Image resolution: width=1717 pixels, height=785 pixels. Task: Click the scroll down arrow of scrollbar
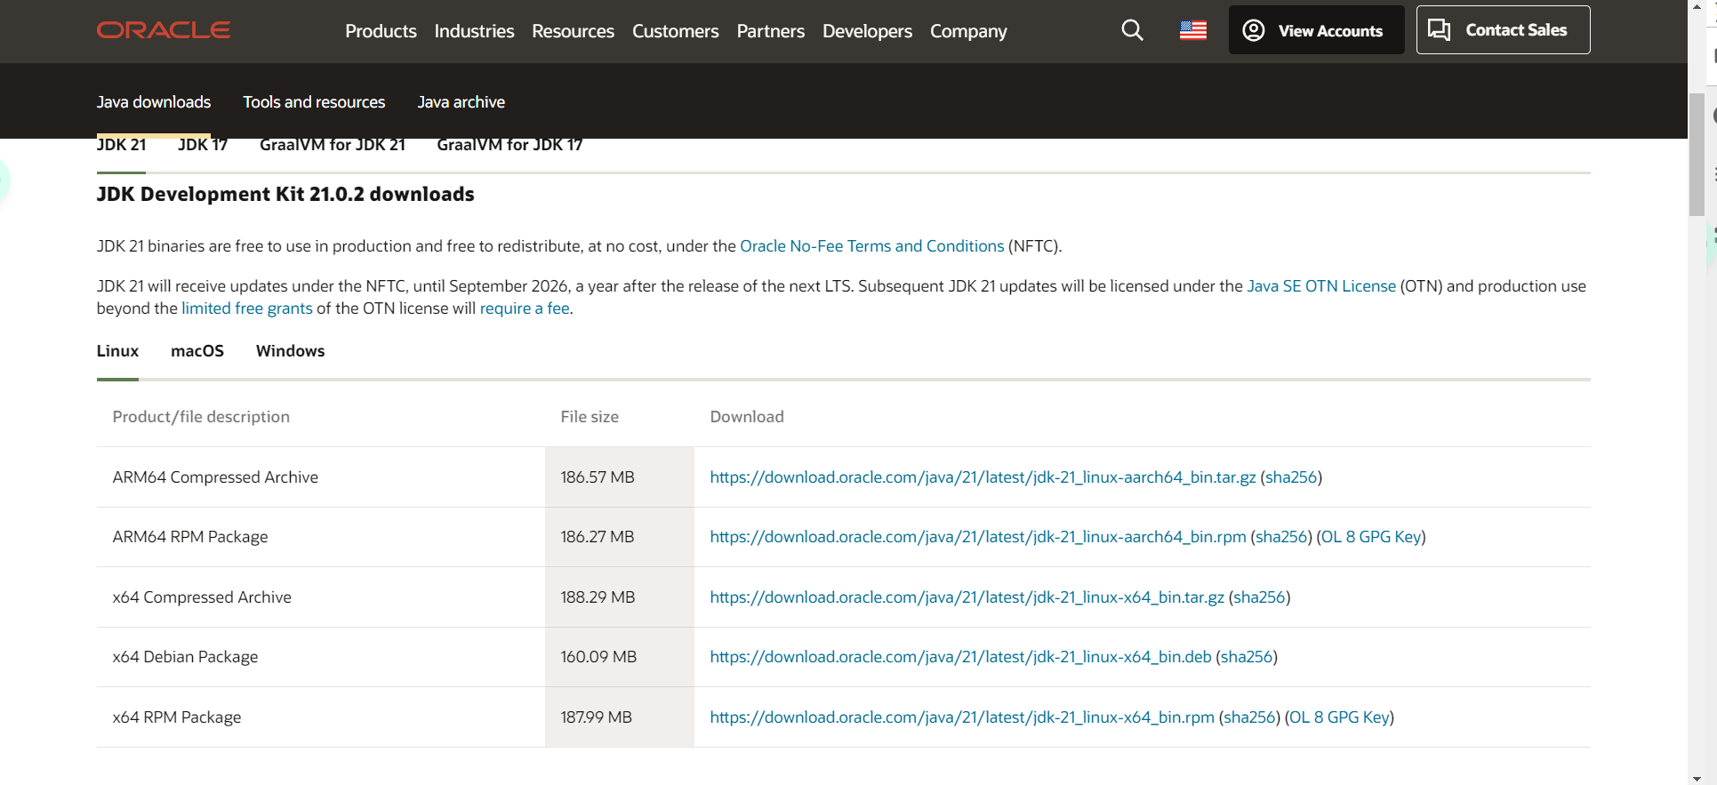(1697, 778)
